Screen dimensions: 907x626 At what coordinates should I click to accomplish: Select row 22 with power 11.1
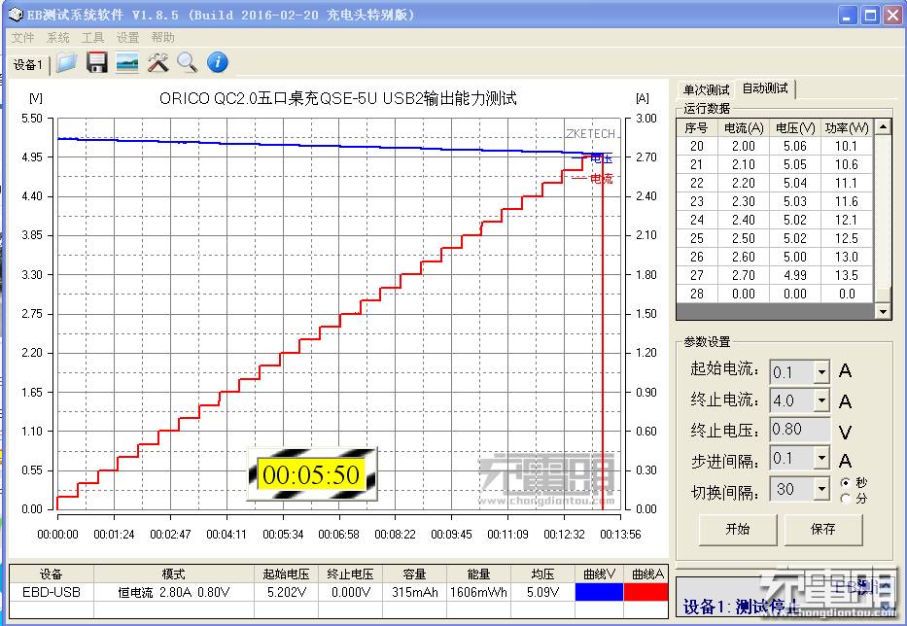pyautogui.click(x=775, y=184)
